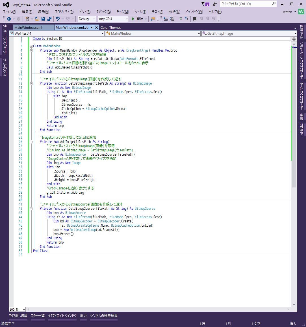The width and height of the screenshot is (306, 327).
Task: Save the file with the single floppy icon
Action: [43, 19]
